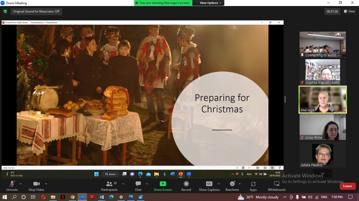Start recording with the Record button
The image size is (359, 201).
pos(186,186)
